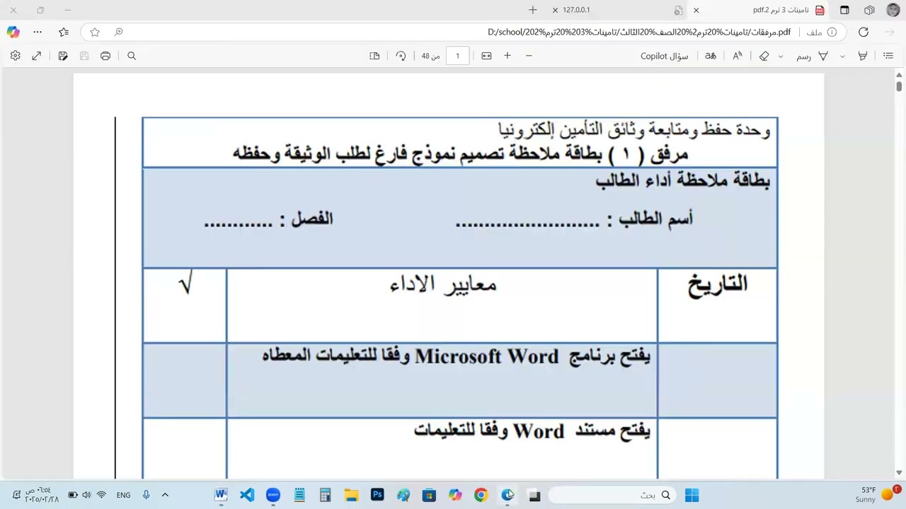Click the scrollbar up arrow
This screenshot has height=509, width=906.
(899, 74)
